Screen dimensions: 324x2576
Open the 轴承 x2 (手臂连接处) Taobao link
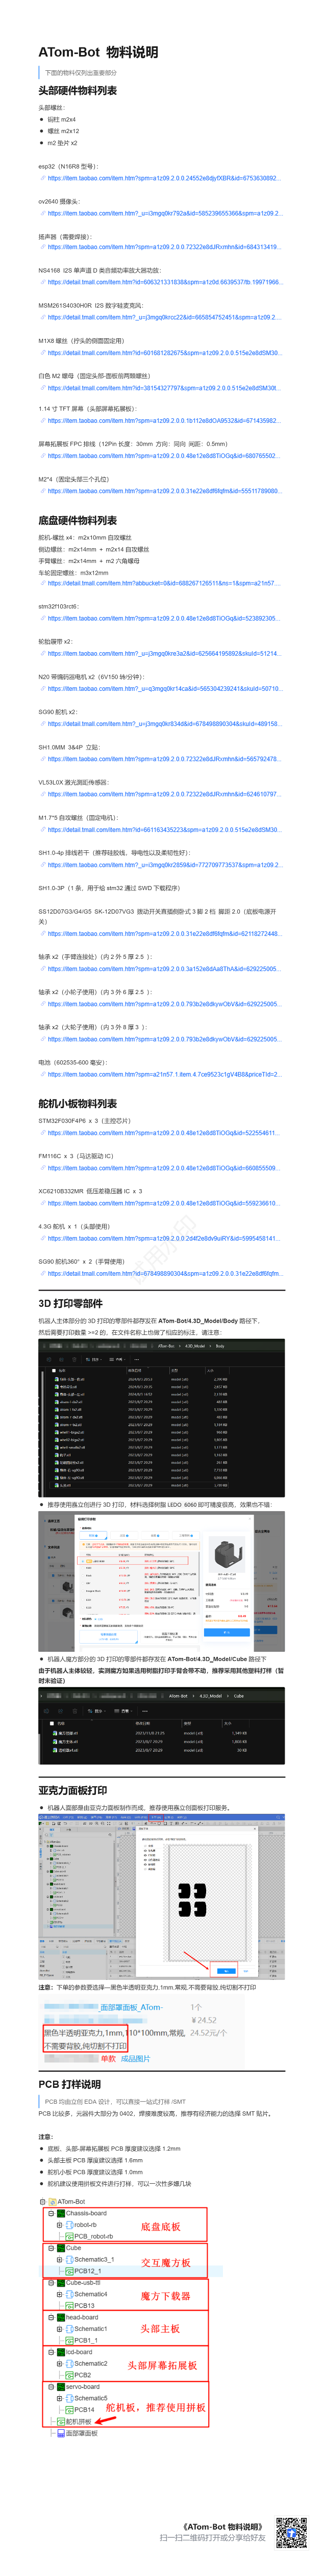[x=164, y=968]
